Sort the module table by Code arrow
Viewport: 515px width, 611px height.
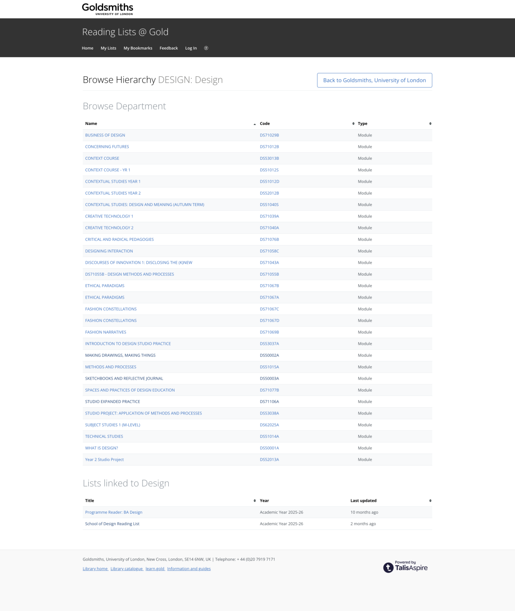tap(353, 124)
